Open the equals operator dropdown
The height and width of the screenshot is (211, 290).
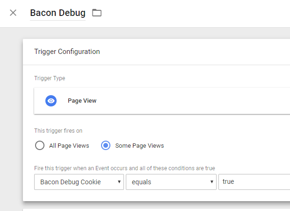point(171,182)
